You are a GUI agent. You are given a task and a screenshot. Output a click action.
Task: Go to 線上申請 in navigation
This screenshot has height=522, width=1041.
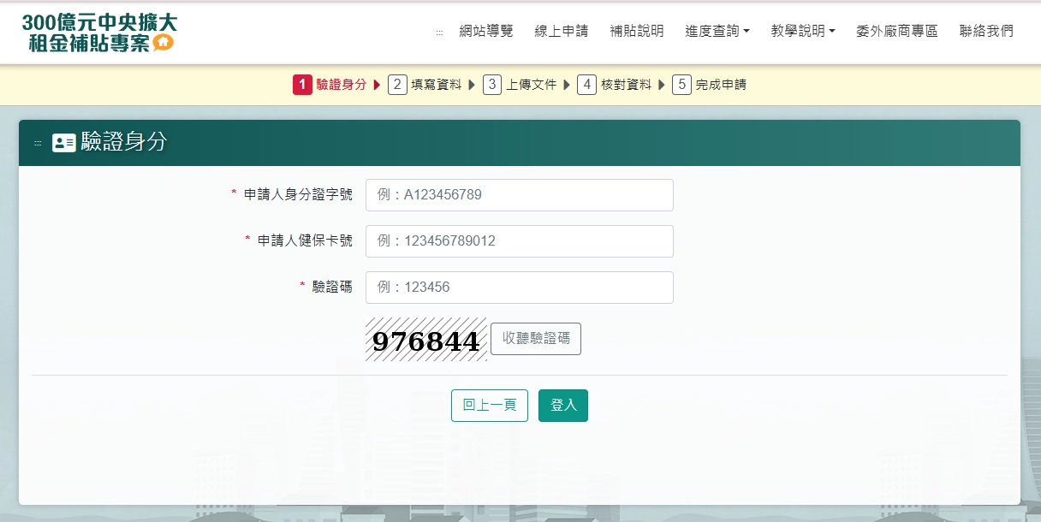click(x=562, y=32)
